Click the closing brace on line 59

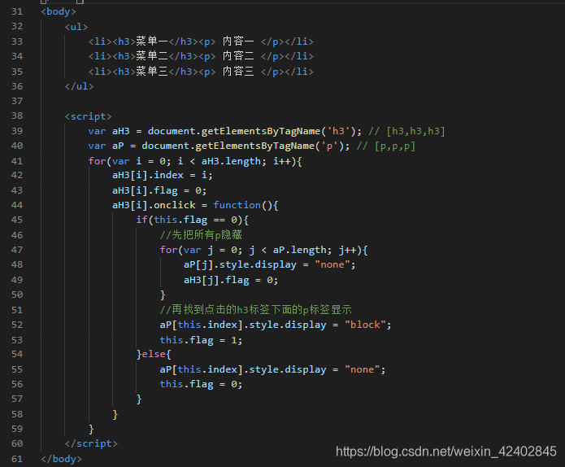click(x=91, y=429)
